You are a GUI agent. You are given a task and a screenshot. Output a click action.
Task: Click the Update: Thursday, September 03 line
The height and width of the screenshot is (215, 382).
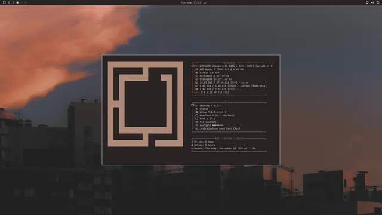coord(223,149)
